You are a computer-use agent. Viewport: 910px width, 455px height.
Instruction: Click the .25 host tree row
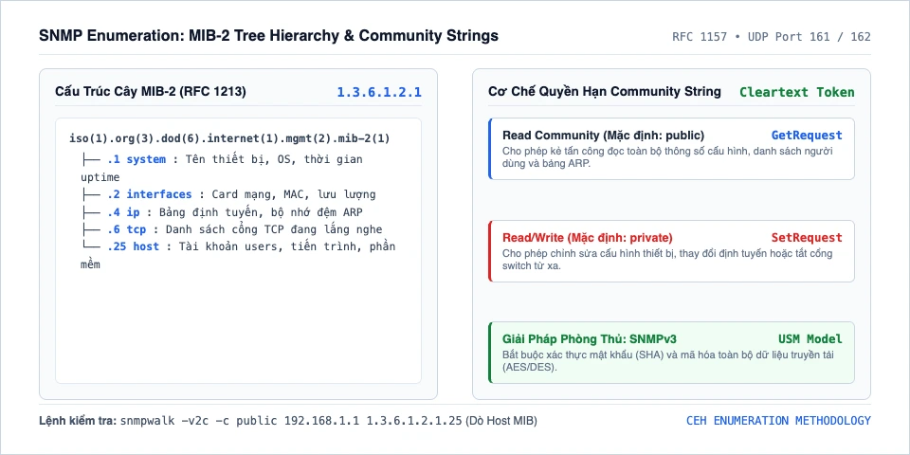[x=238, y=255]
